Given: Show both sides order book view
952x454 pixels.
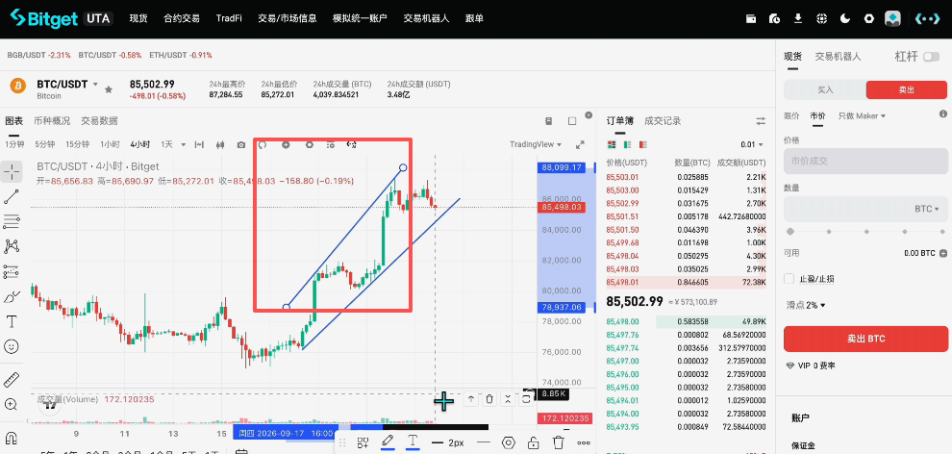Looking at the screenshot, I should [612, 144].
